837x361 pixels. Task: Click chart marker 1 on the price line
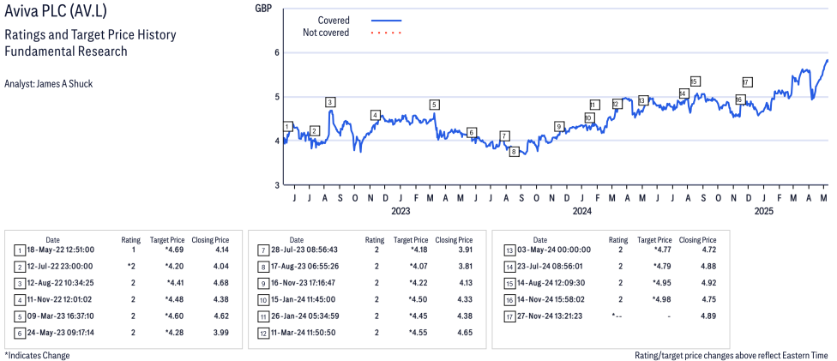pos(288,127)
